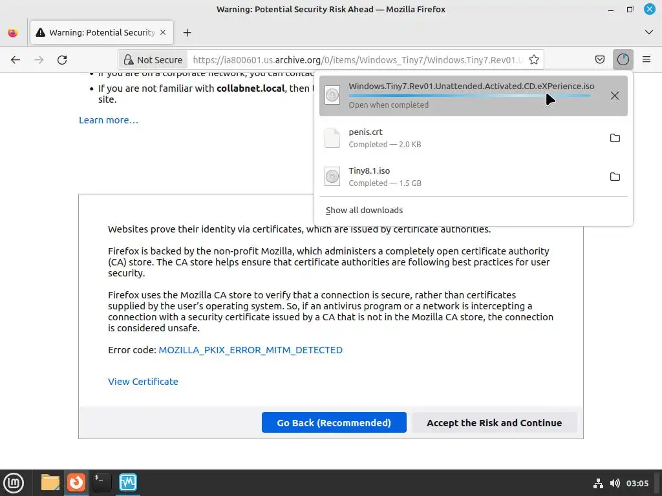Open Show all downloads
Image resolution: width=662 pixels, height=496 pixels.
click(x=365, y=210)
